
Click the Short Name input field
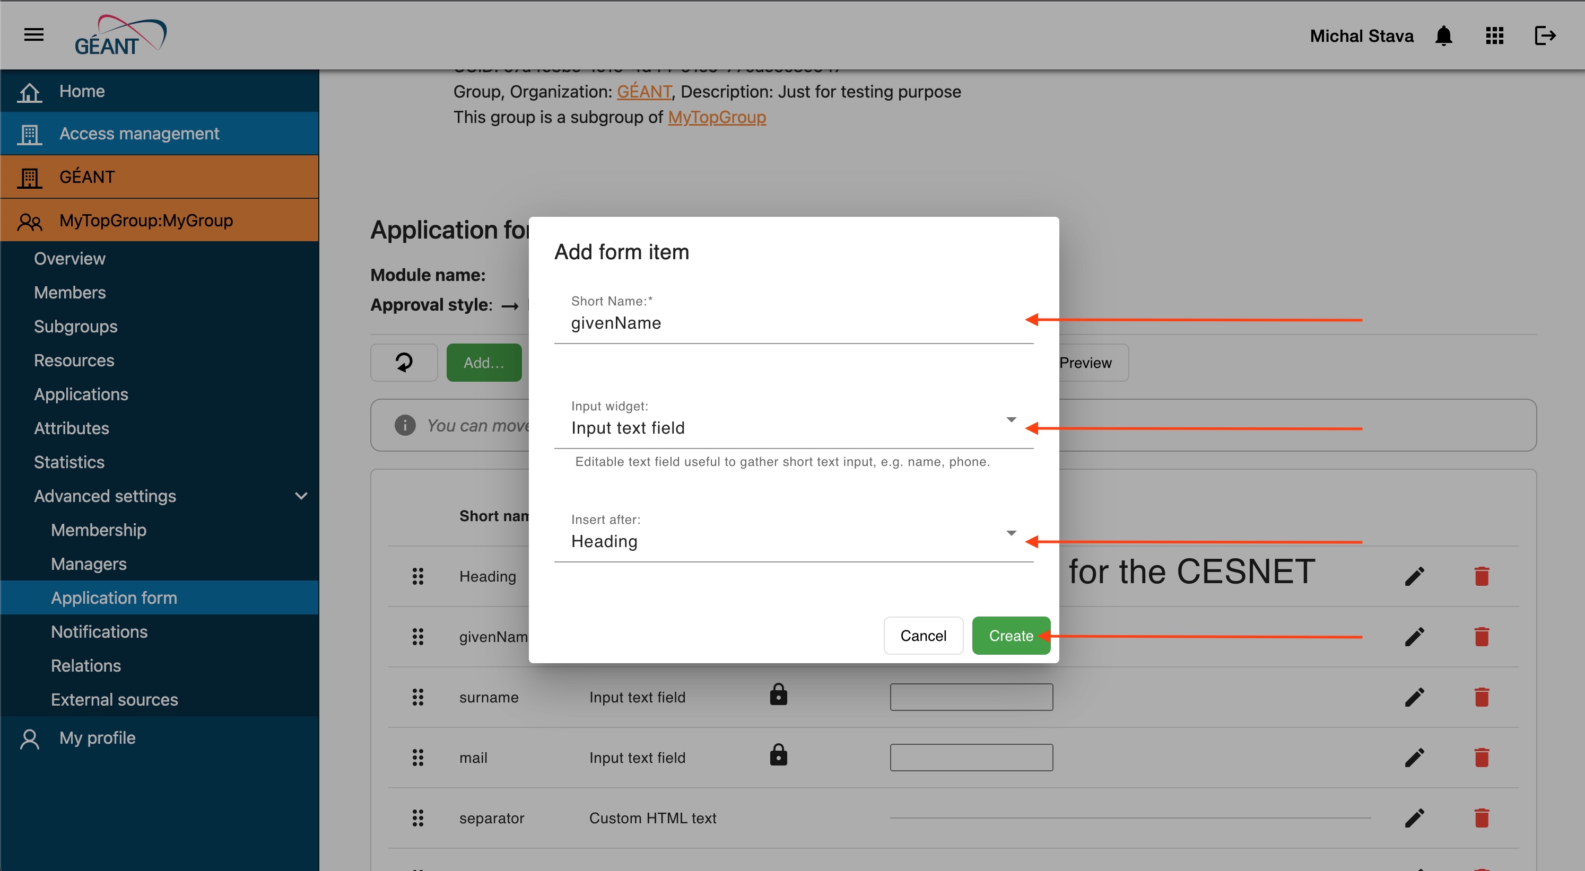pyautogui.click(x=794, y=323)
